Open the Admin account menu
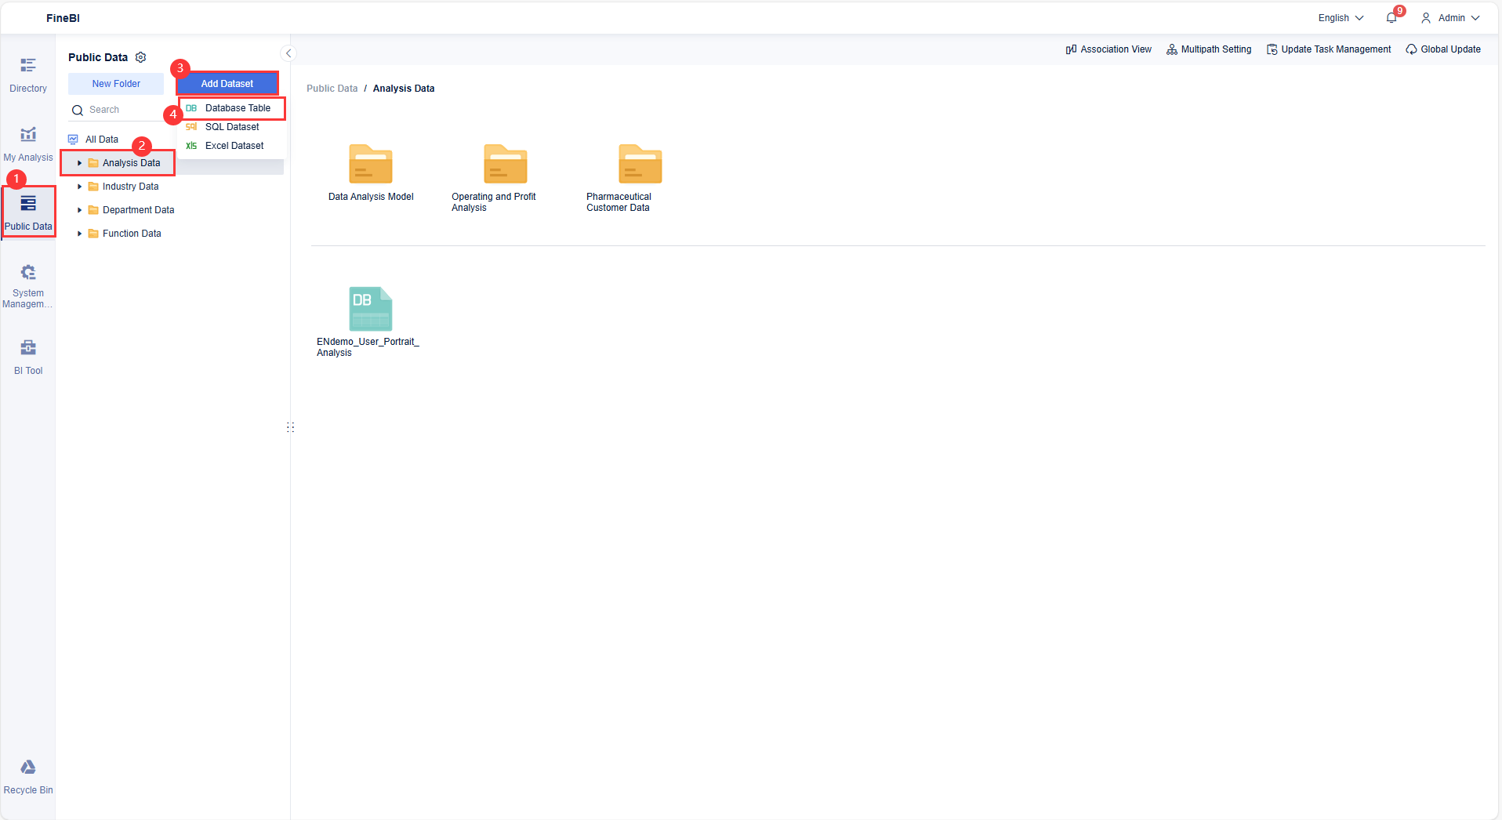Screen dimensions: 1502x820 pyautogui.click(x=1449, y=17)
